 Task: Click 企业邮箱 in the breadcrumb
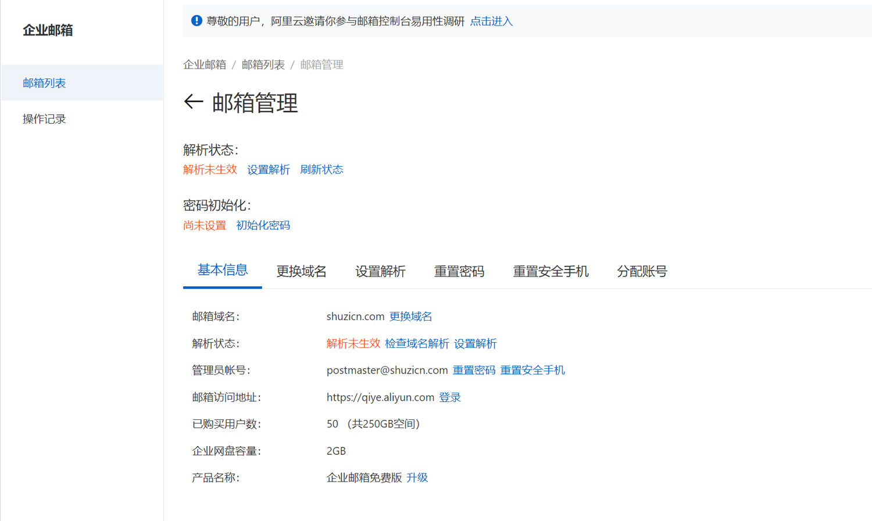205,64
